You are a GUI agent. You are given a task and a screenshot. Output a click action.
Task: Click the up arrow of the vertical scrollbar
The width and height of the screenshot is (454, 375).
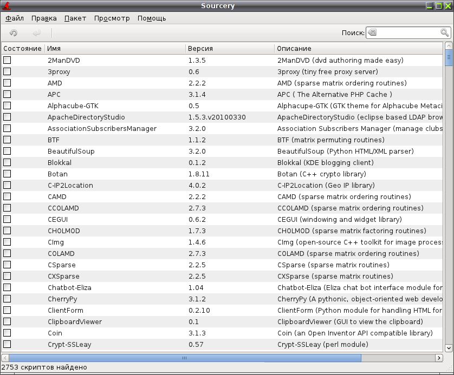pos(449,46)
